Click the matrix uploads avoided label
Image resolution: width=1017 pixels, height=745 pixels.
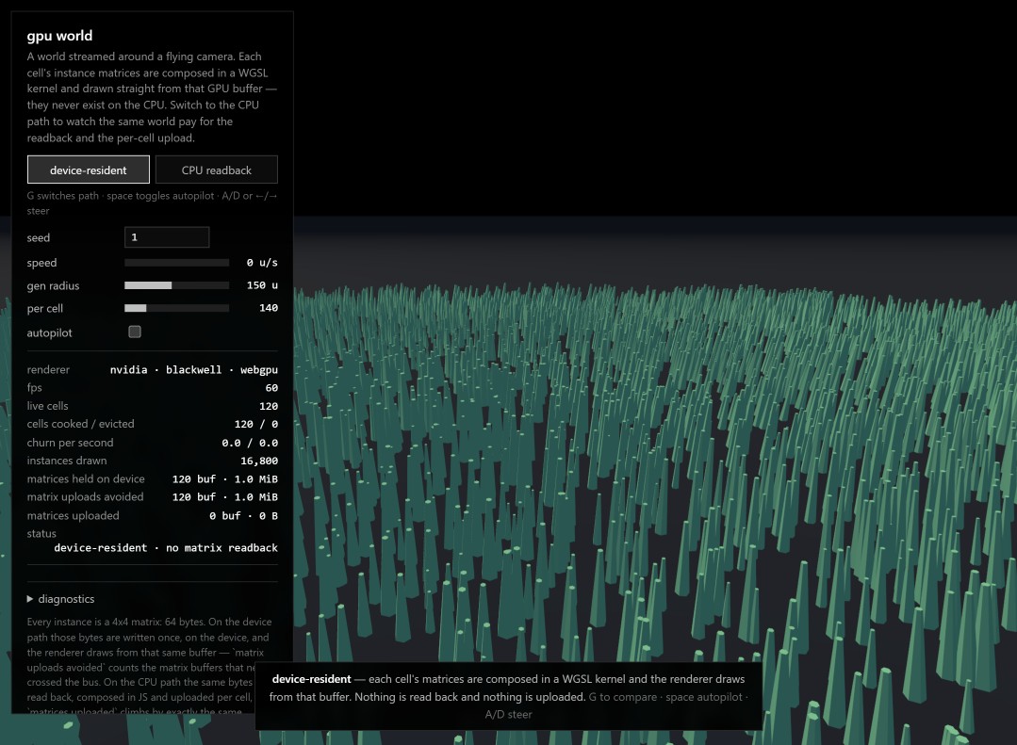(x=85, y=496)
